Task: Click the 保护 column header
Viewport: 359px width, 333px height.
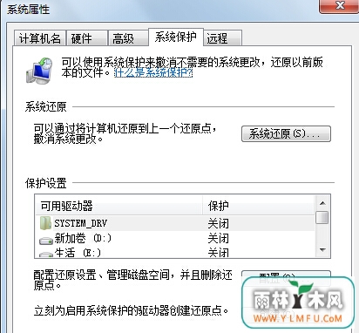Action: click(259, 206)
